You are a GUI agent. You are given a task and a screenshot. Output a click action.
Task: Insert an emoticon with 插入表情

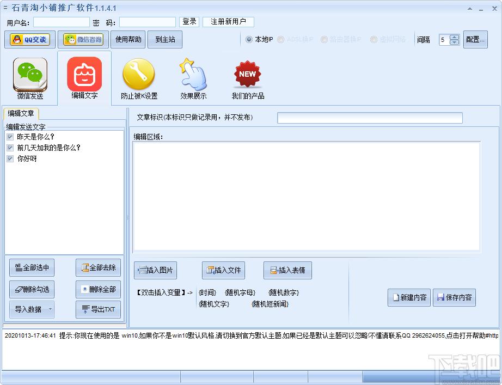click(287, 270)
